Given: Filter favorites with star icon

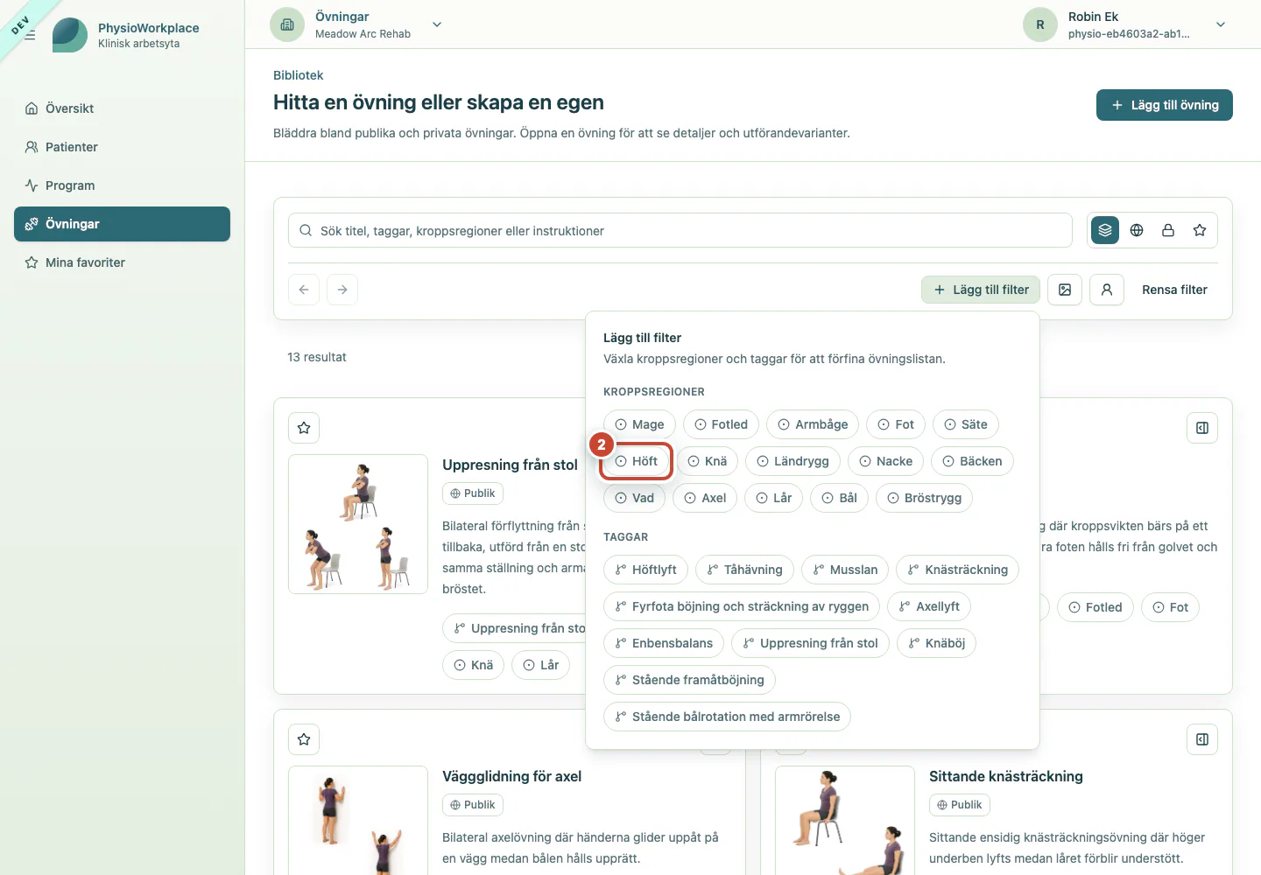Looking at the screenshot, I should point(1200,230).
